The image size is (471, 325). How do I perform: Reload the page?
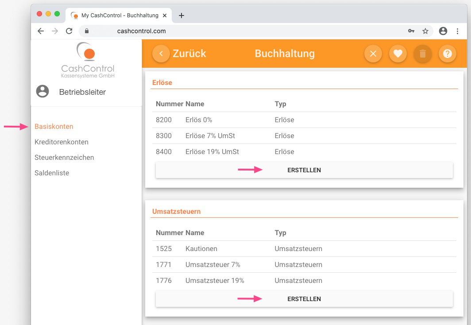(69, 31)
